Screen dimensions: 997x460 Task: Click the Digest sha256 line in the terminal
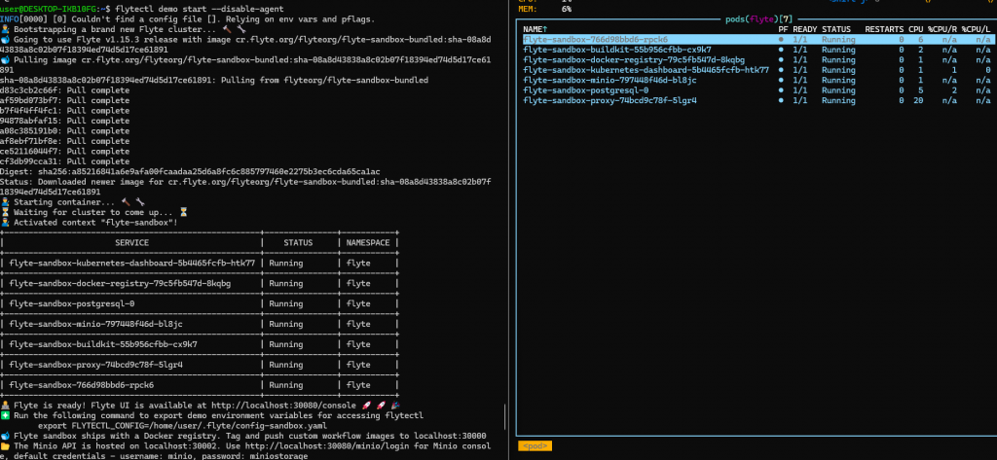[190, 171]
